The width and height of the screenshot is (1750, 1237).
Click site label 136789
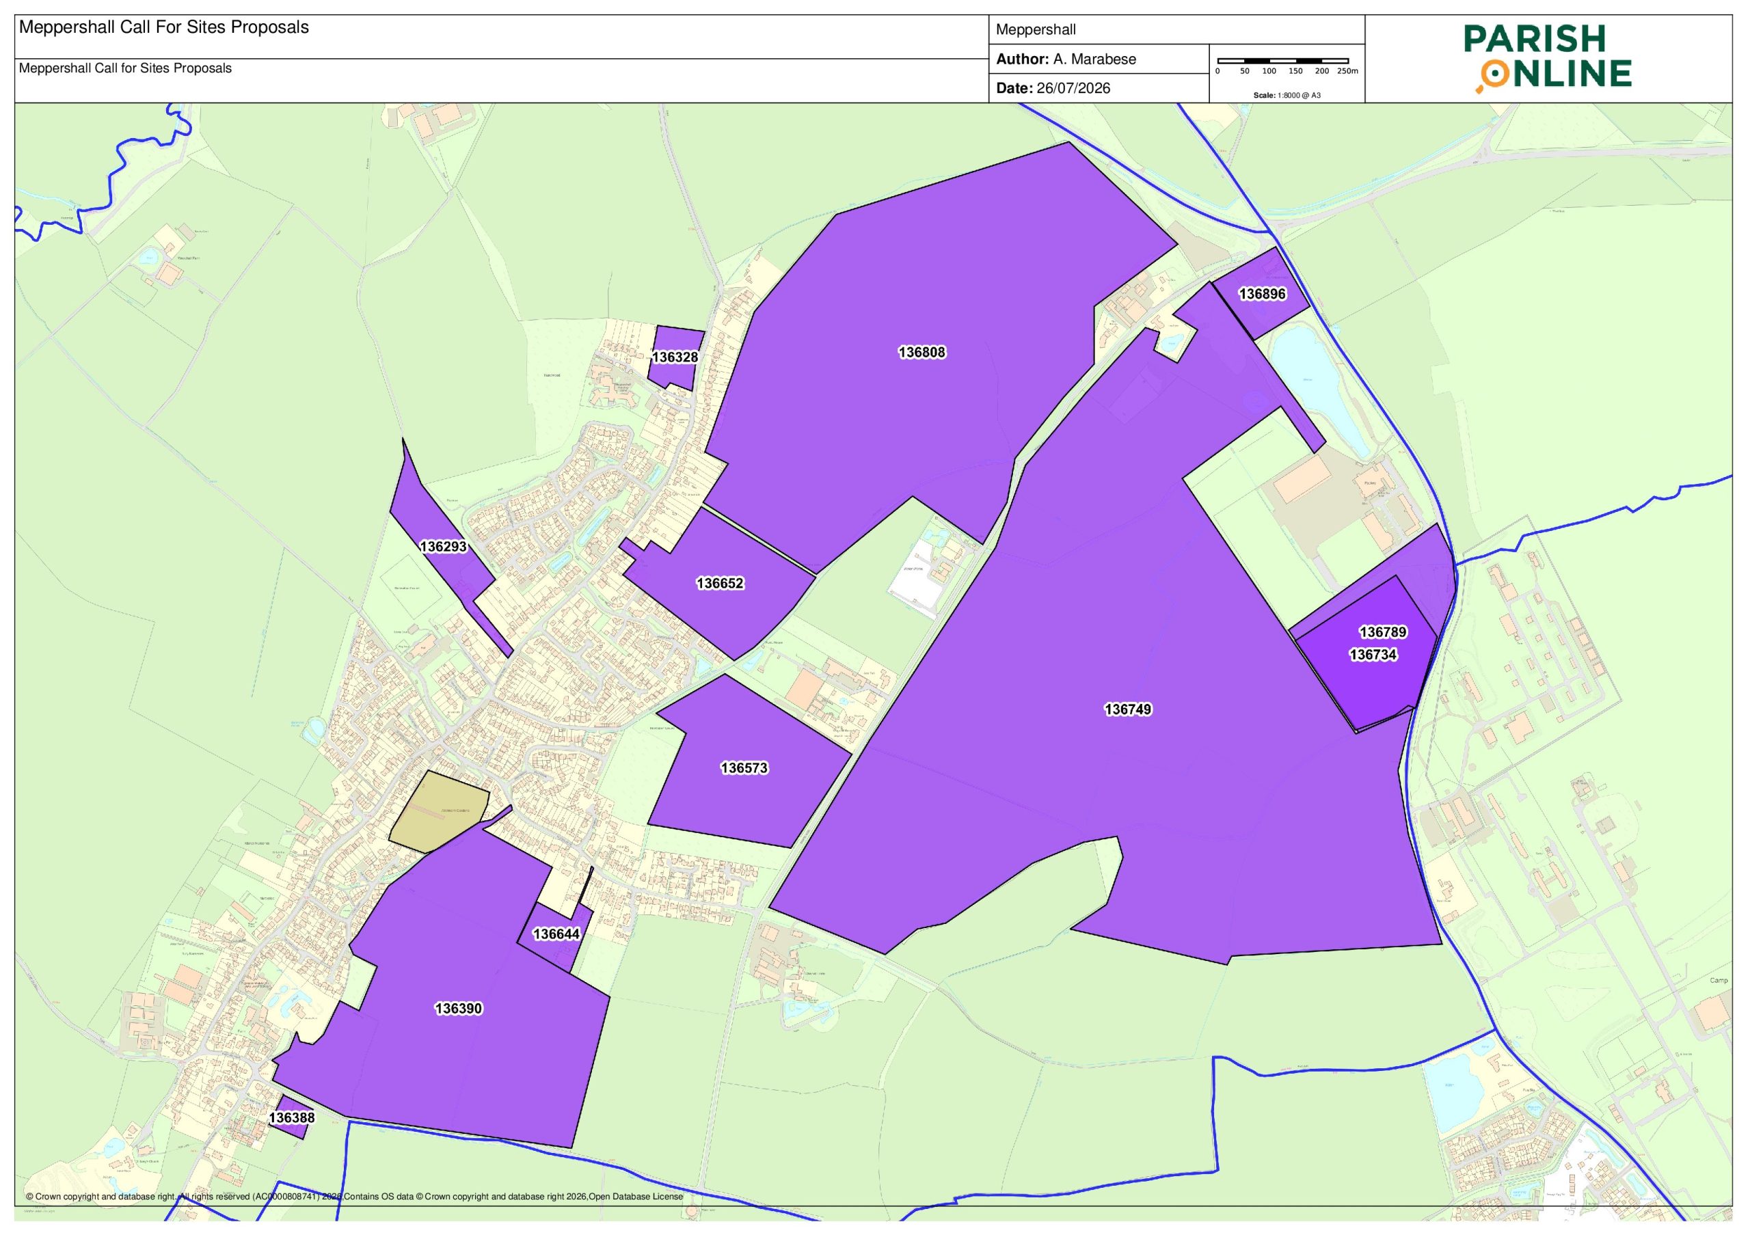point(1383,632)
